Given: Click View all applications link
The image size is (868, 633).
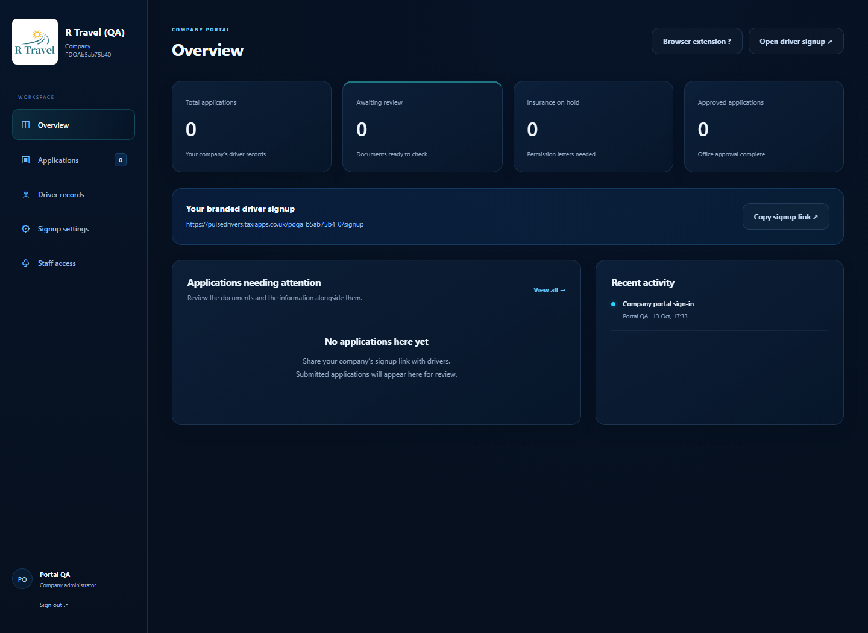Looking at the screenshot, I should tap(549, 290).
